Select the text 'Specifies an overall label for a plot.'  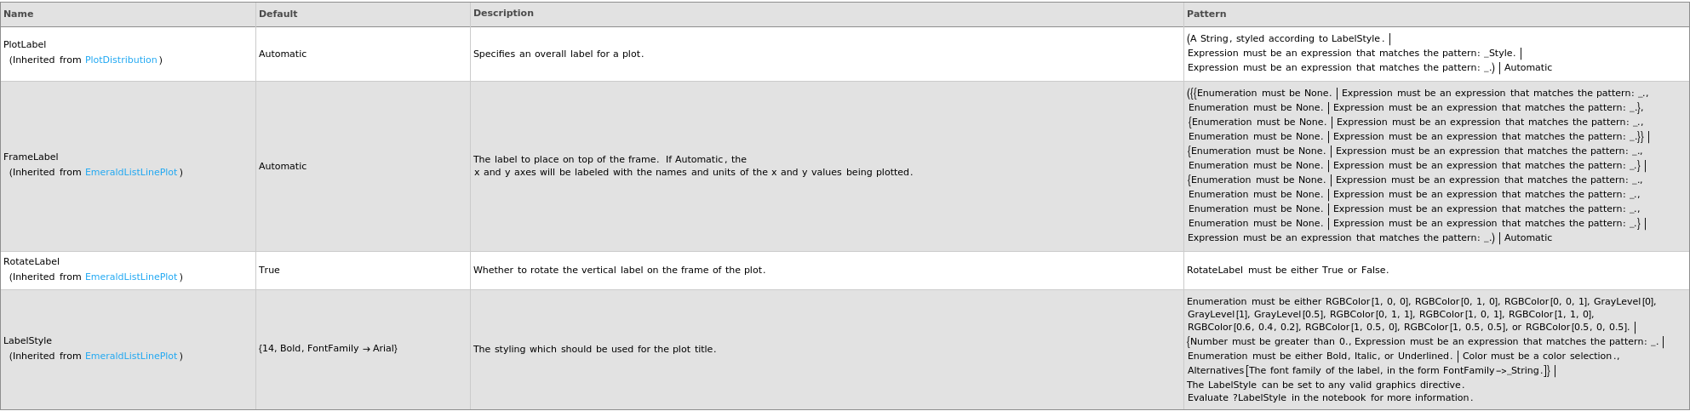coord(559,54)
